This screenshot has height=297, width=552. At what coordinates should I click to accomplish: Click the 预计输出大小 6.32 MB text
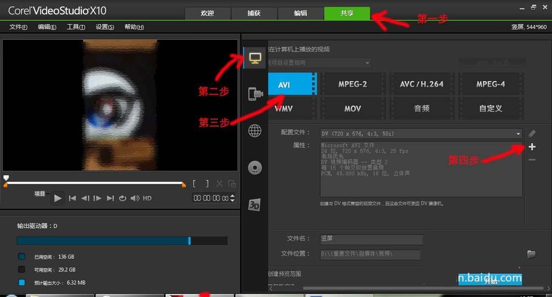coord(60,283)
